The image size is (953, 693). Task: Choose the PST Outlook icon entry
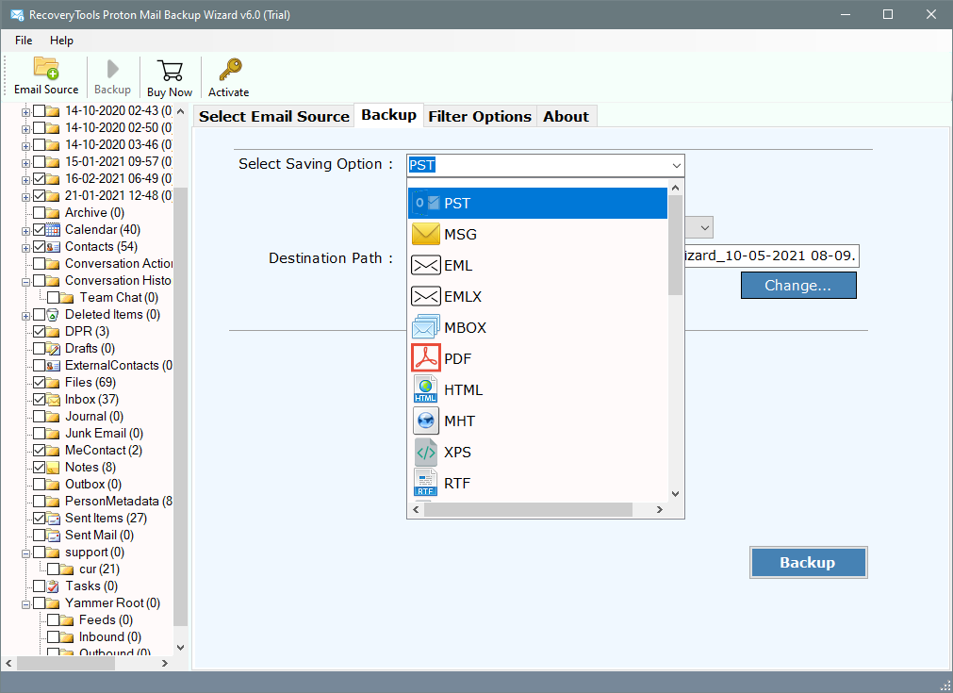point(425,203)
